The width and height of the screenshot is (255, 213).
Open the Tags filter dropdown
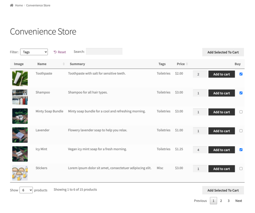[34, 52]
